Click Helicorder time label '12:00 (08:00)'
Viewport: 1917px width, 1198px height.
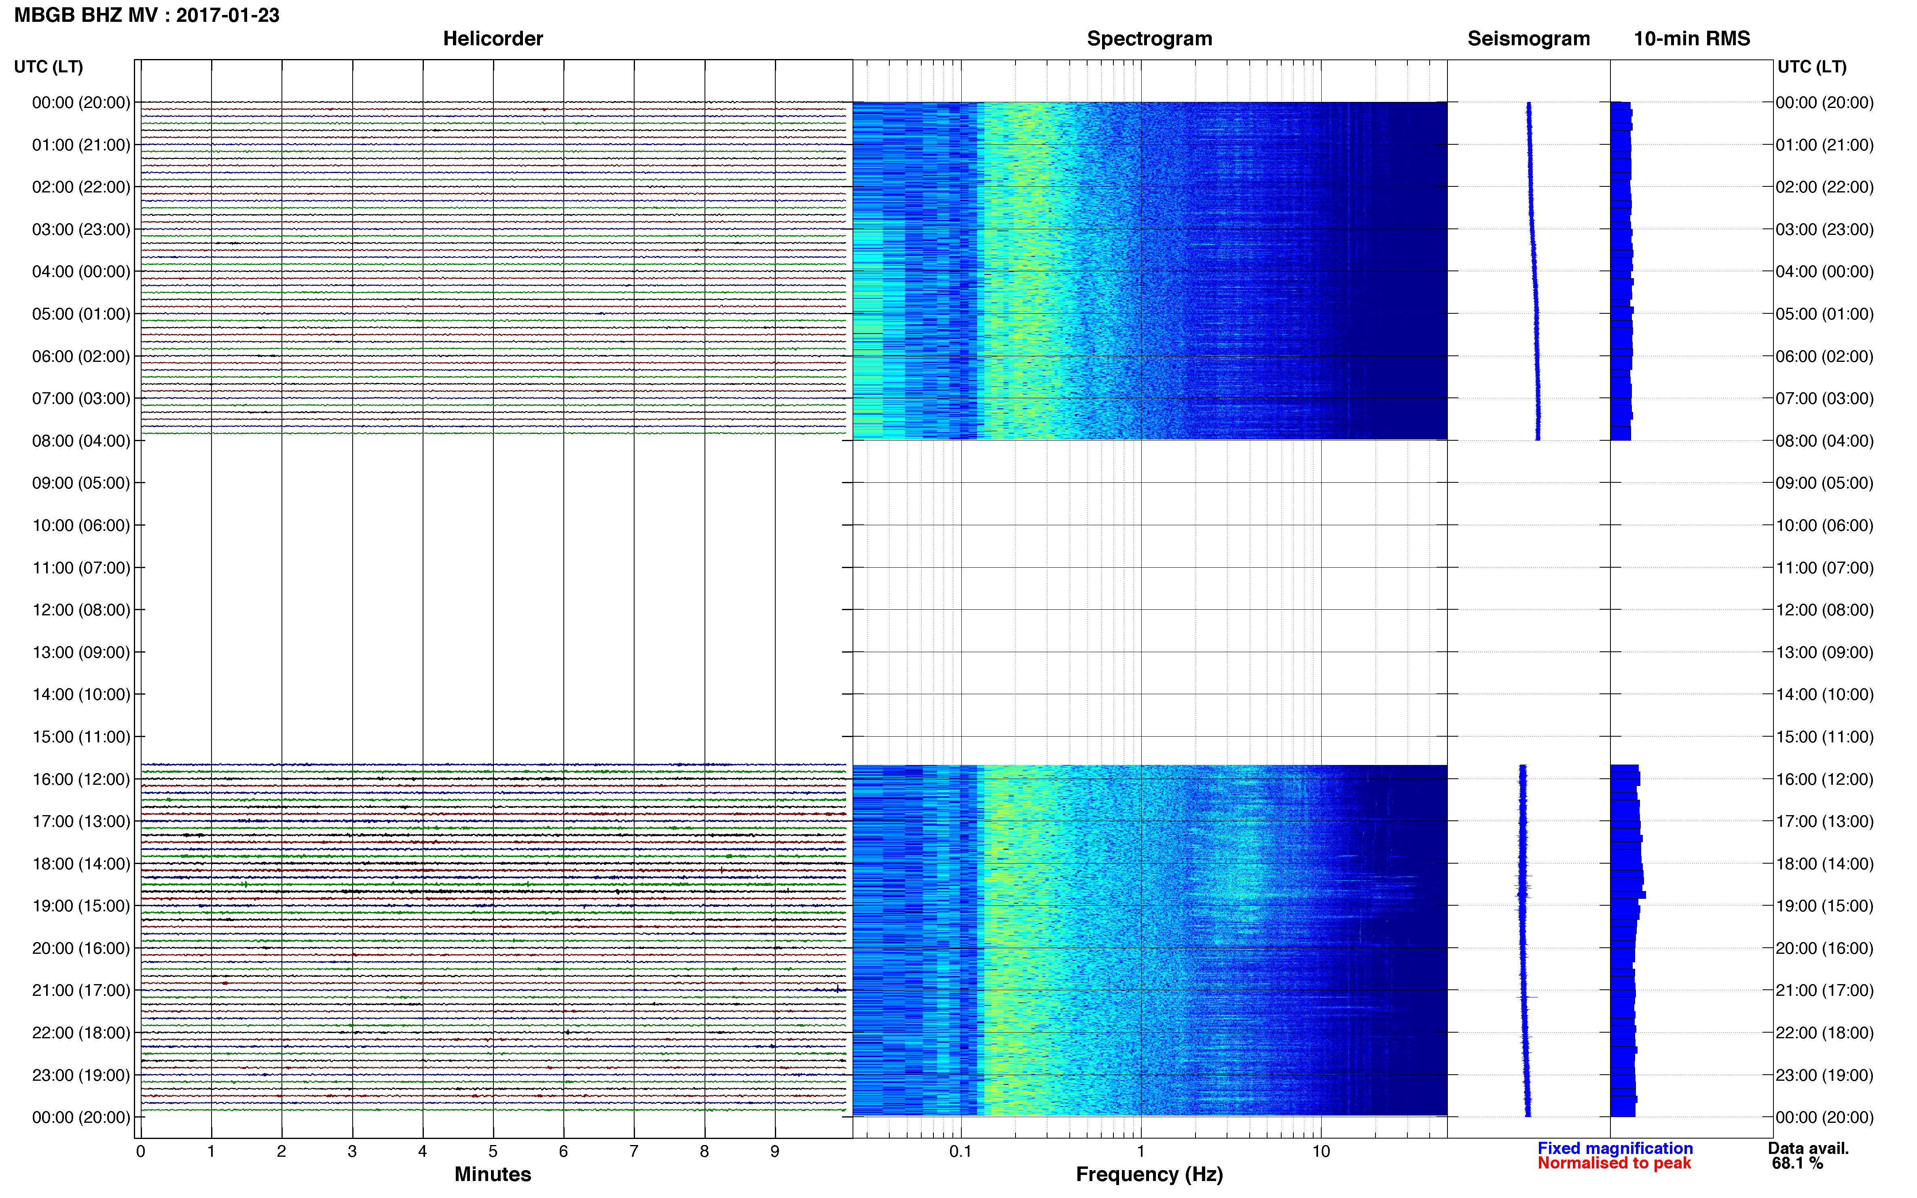click(x=81, y=610)
